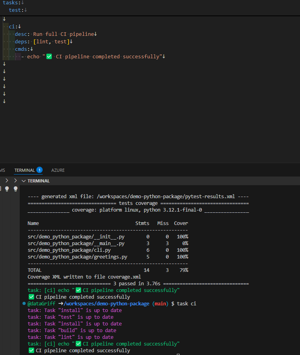Click the right lightbulb icon beside terminal output
The image size is (300, 355).
16,189
